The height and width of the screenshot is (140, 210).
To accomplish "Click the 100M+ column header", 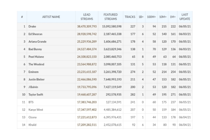I will pos(152,17).
